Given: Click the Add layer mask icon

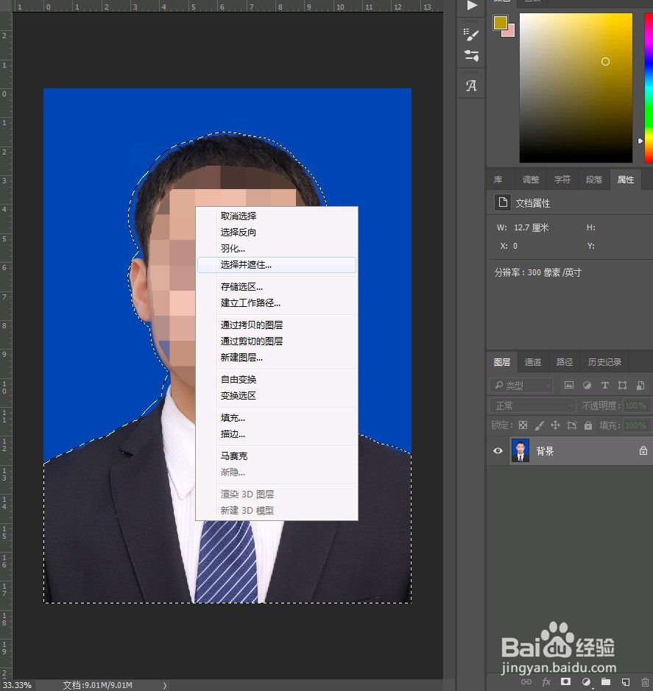Looking at the screenshot, I should click(565, 682).
